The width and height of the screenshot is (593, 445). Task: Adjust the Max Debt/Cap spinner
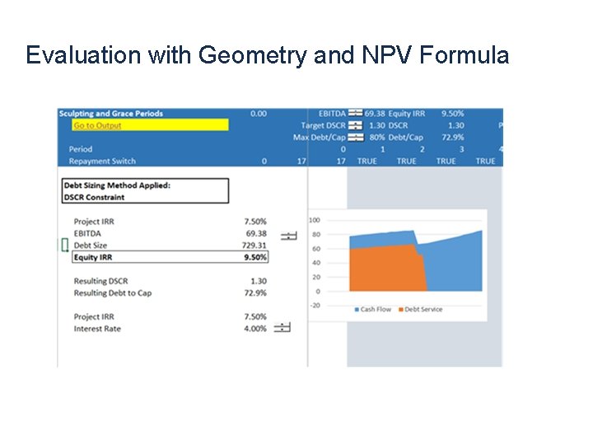pos(356,137)
